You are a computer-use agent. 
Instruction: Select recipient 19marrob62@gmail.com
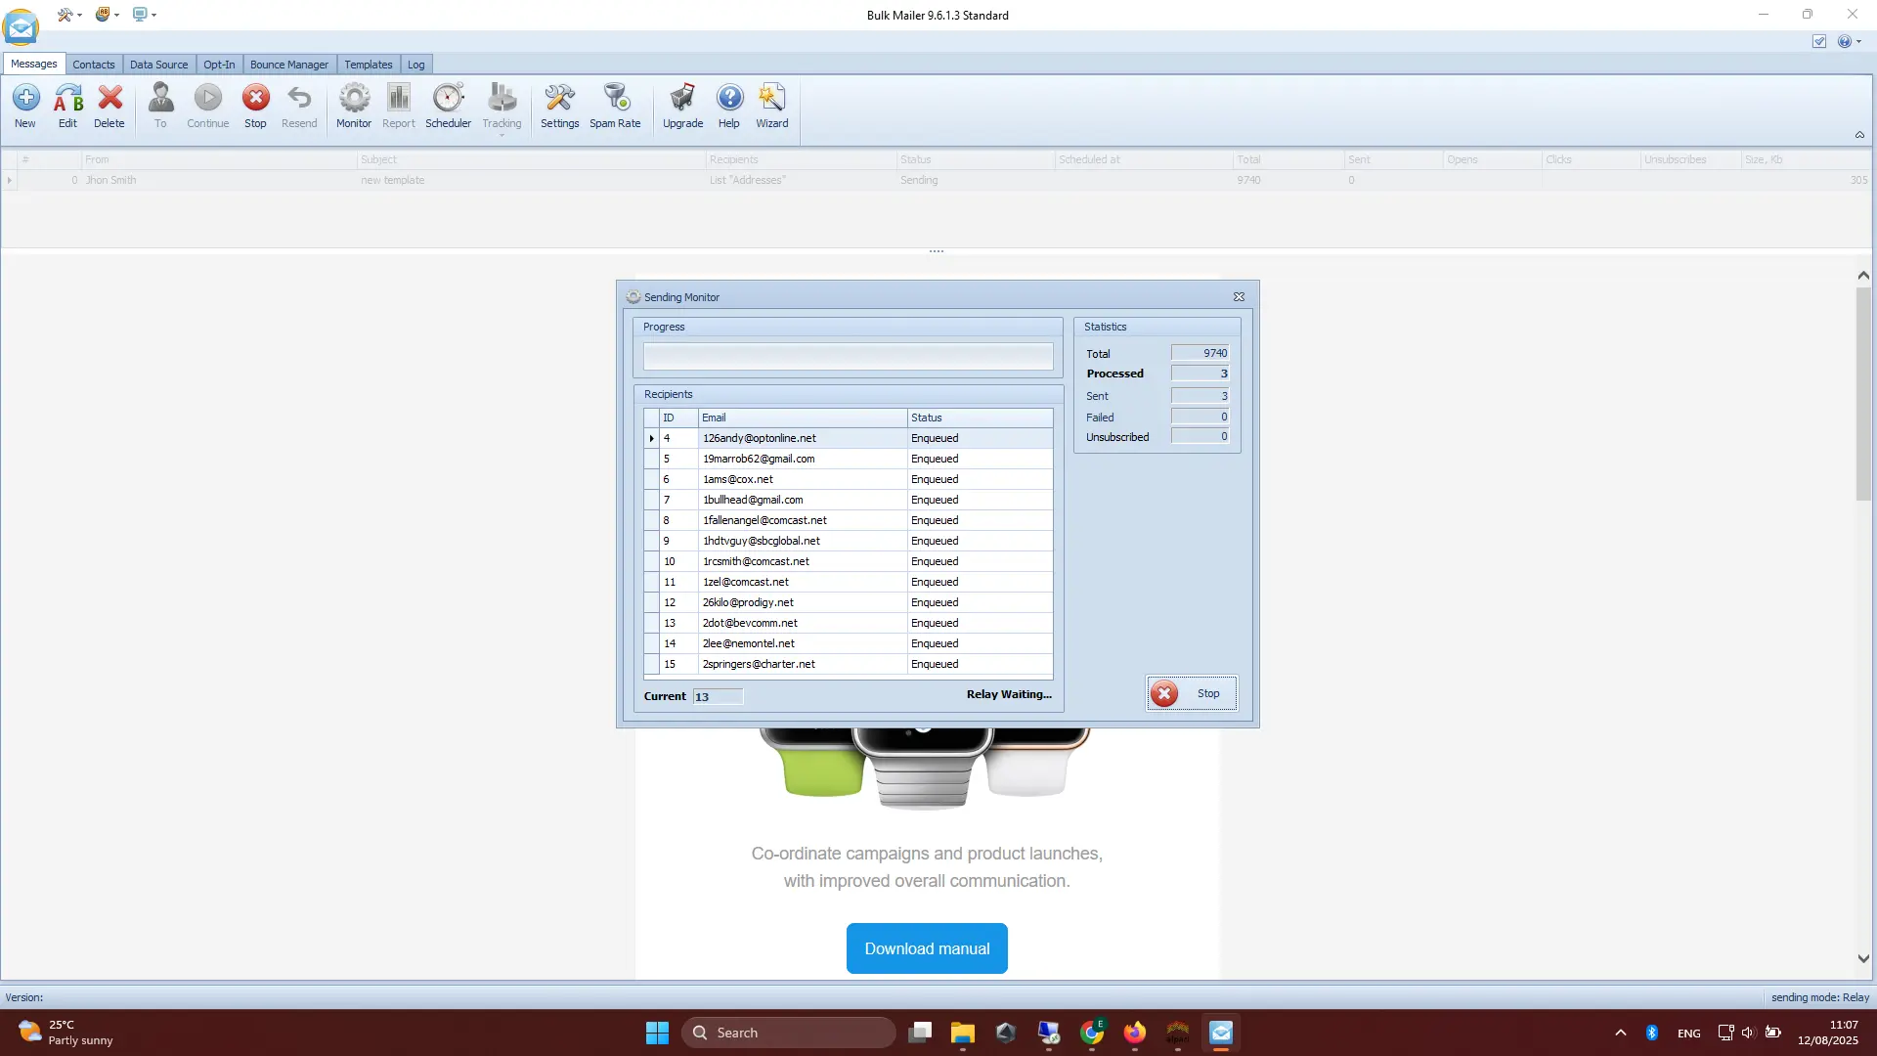[x=848, y=459]
